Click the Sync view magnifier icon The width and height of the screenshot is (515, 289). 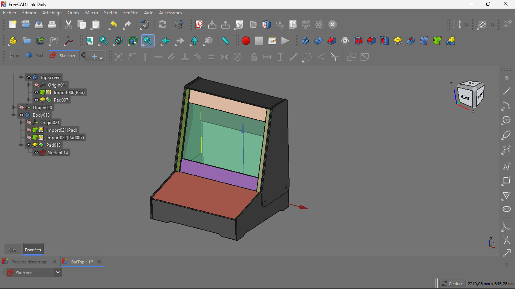pos(148,41)
